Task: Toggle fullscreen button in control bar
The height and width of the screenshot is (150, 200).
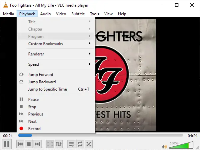Action: click(x=50, y=144)
